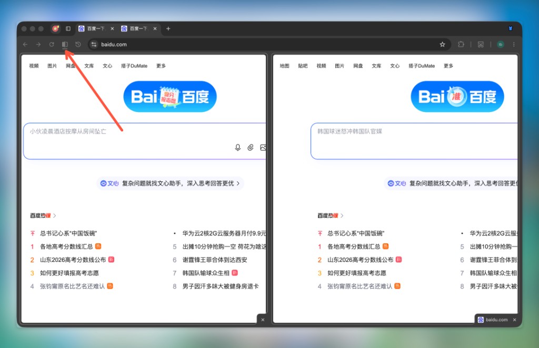This screenshot has width=539, height=348.
Task: Open 视频 link in left pane
Action: click(x=34, y=66)
